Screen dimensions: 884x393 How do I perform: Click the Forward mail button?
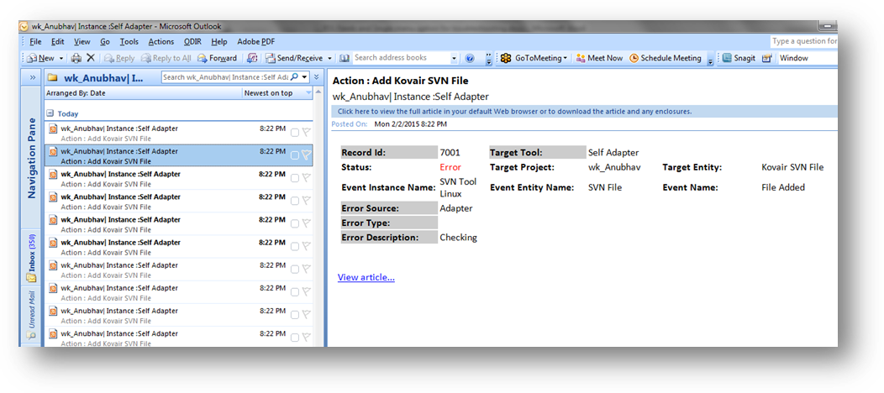tap(217, 58)
